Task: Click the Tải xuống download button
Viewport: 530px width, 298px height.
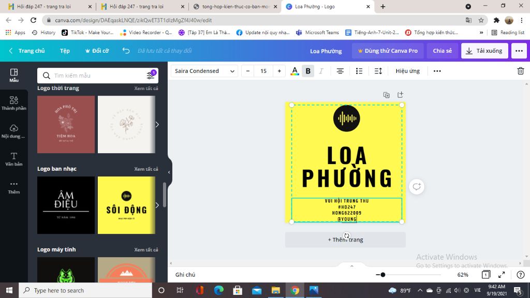Action: click(x=484, y=51)
